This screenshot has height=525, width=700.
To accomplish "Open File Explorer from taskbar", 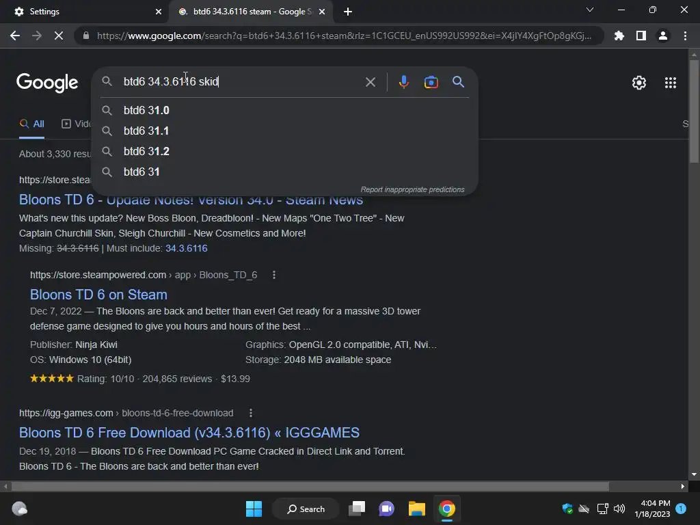I will [x=416, y=509].
